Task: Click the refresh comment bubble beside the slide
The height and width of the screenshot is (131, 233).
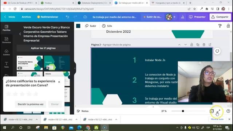Action: click(x=217, y=51)
